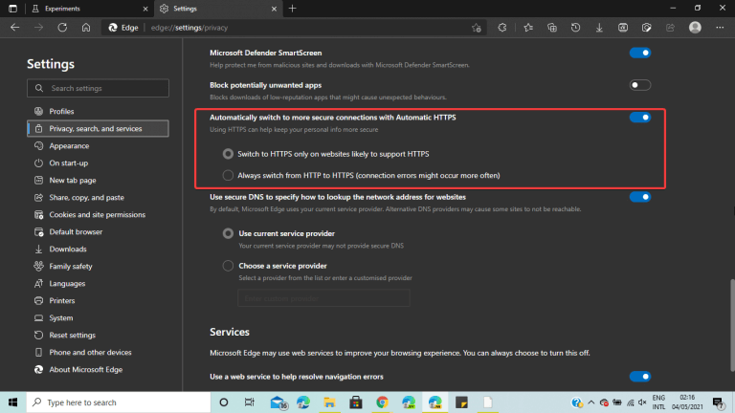Open Appearance settings

pos(98,145)
